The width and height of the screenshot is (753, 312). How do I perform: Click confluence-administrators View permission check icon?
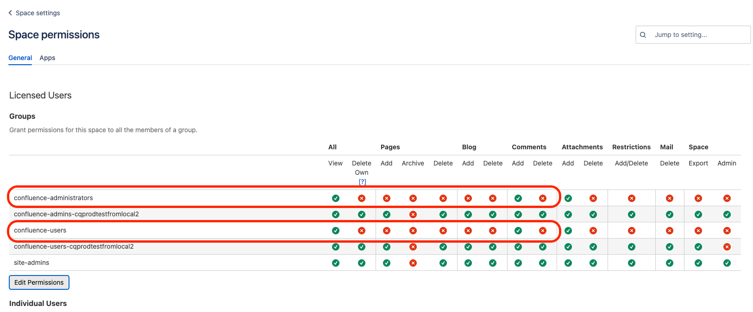[x=336, y=198]
